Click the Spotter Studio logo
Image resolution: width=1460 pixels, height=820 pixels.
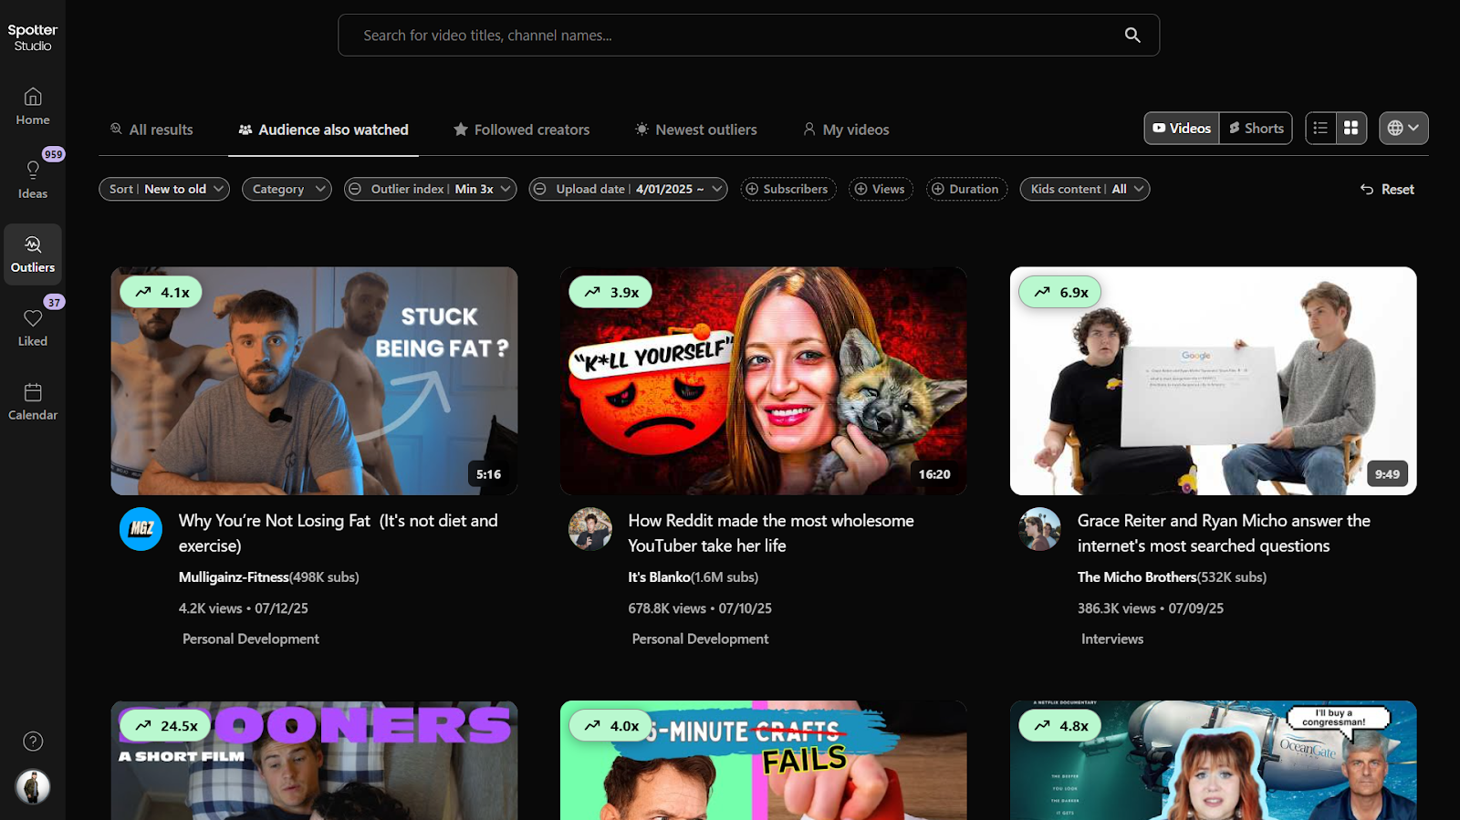33,37
